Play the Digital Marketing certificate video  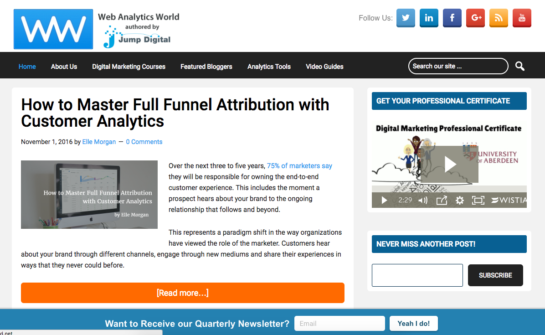(x=450, y=164)
